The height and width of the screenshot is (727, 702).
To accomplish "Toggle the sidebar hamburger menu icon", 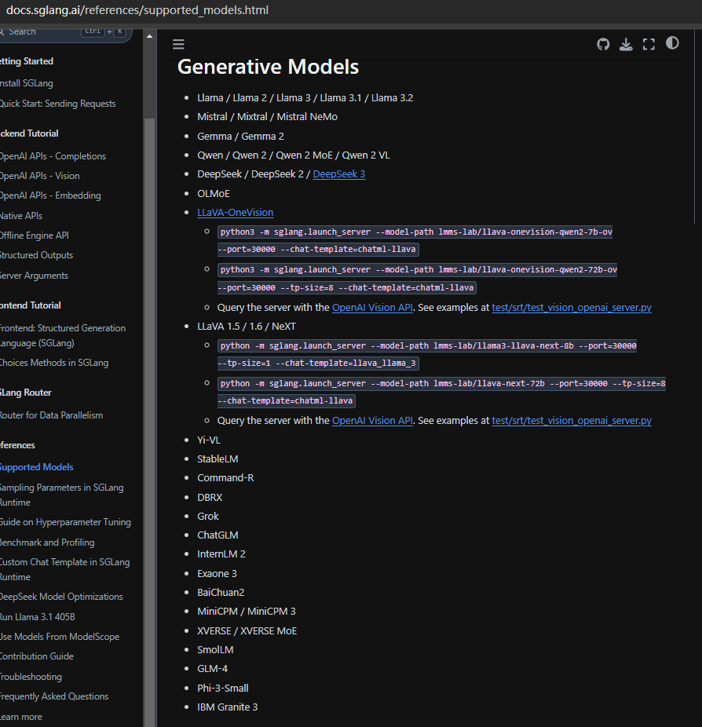I will click(x=178, y=45).
